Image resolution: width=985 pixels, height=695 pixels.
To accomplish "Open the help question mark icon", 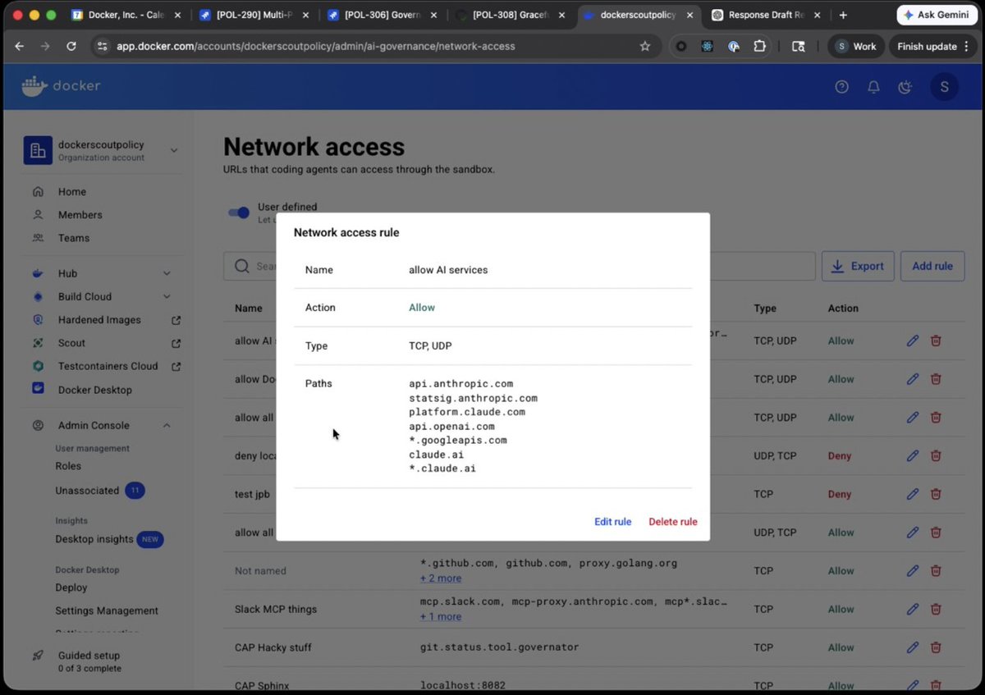I will click(841, 87).
